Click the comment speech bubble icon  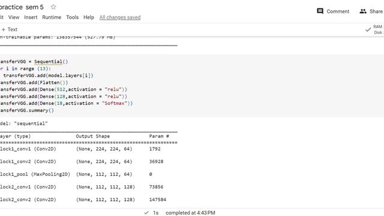(320, 11)
